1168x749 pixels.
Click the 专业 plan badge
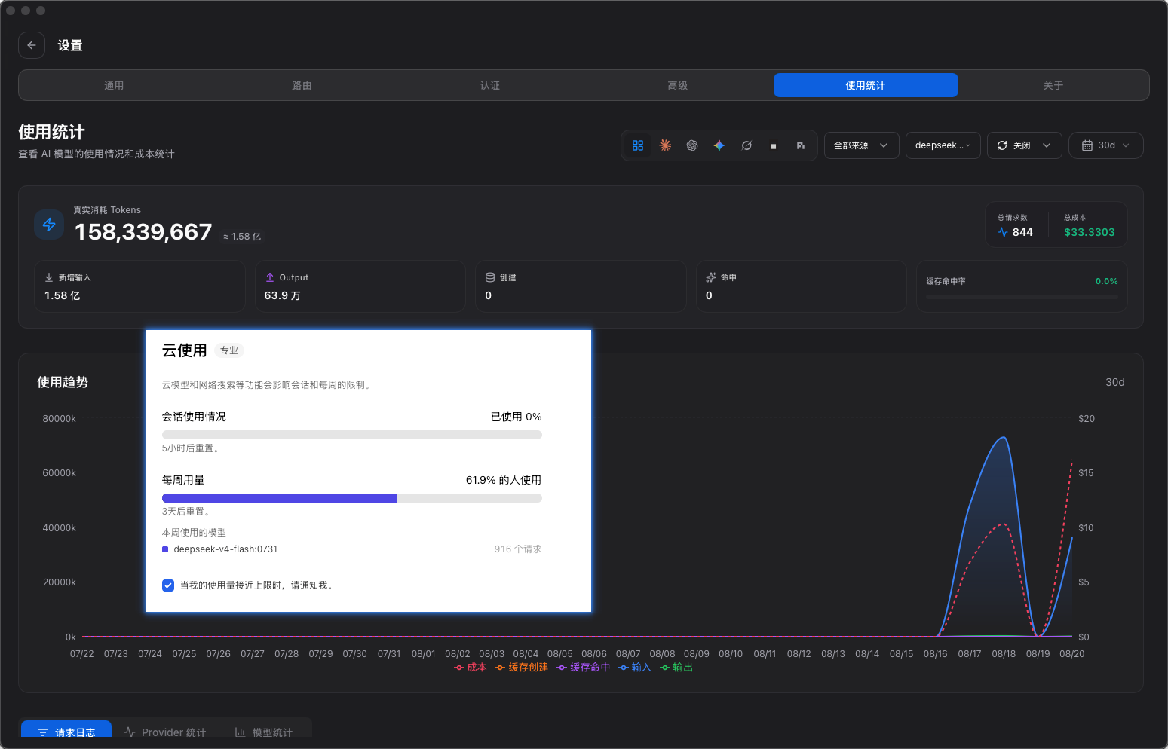[x=229, y=350]
